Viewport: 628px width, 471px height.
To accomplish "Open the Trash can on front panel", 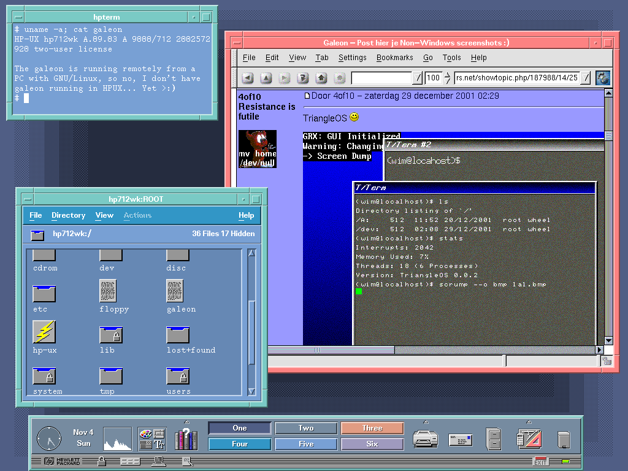I will (x=564, y=440).
